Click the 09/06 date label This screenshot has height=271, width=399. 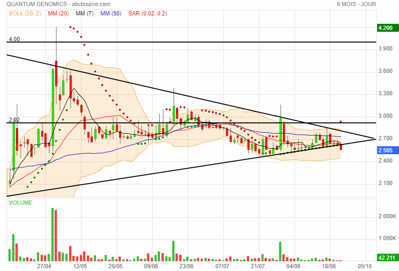coord(151,266)
